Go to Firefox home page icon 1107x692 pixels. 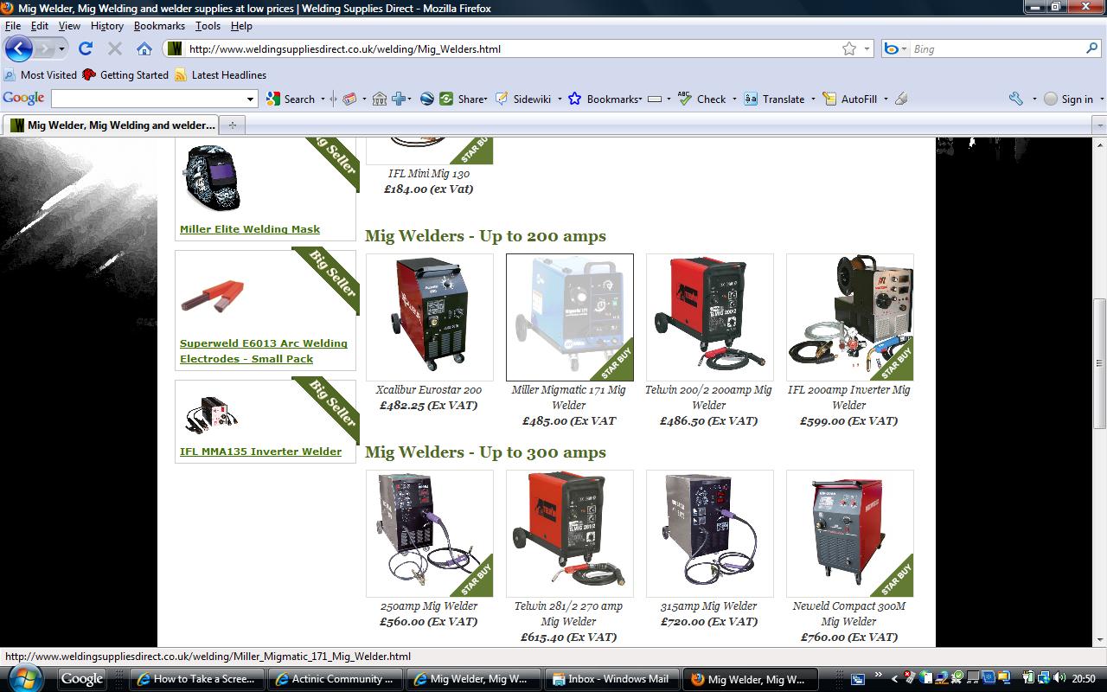[144, 49]
